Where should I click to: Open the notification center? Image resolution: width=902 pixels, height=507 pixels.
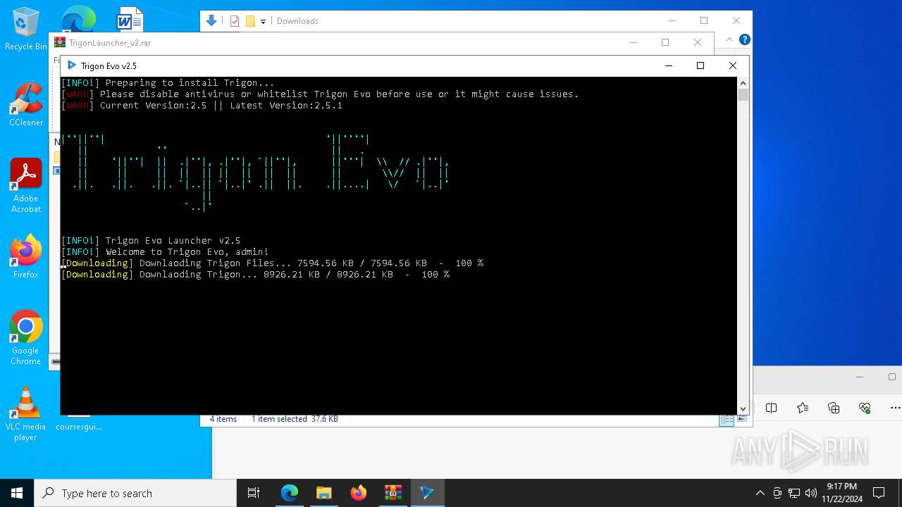click(x=879, y=493)
